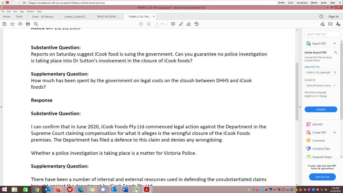343x193 pixels.
Task: Click the stamp tool icon in the toolbar
Action: click(197, 24)
